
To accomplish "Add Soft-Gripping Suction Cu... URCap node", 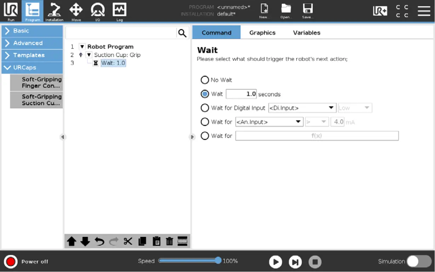I will pos(36,100).
